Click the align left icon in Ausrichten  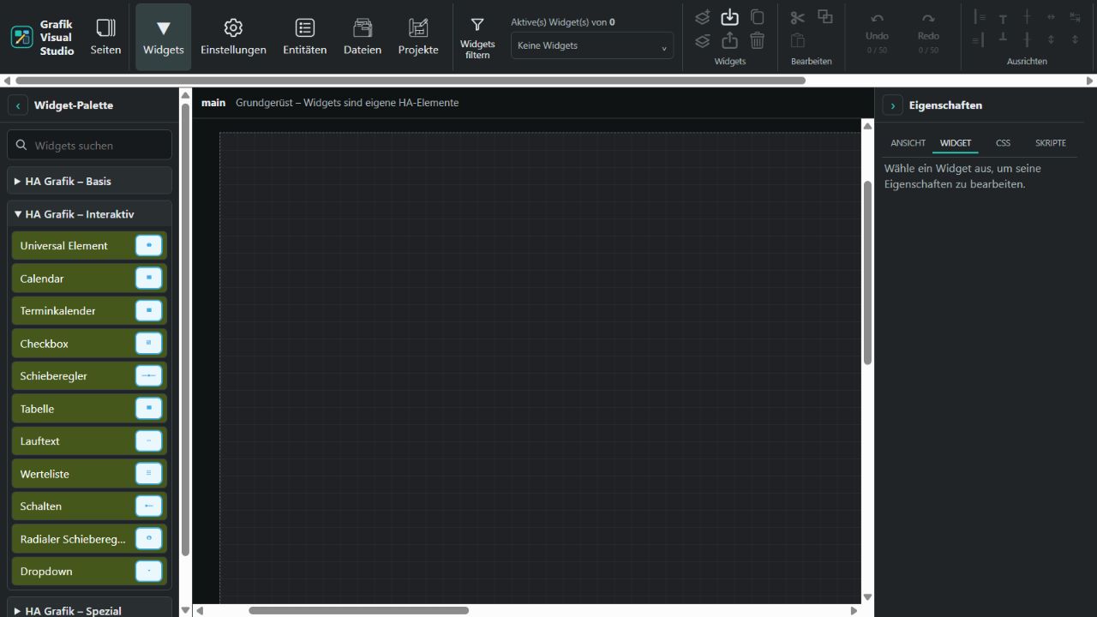(980, 17)
